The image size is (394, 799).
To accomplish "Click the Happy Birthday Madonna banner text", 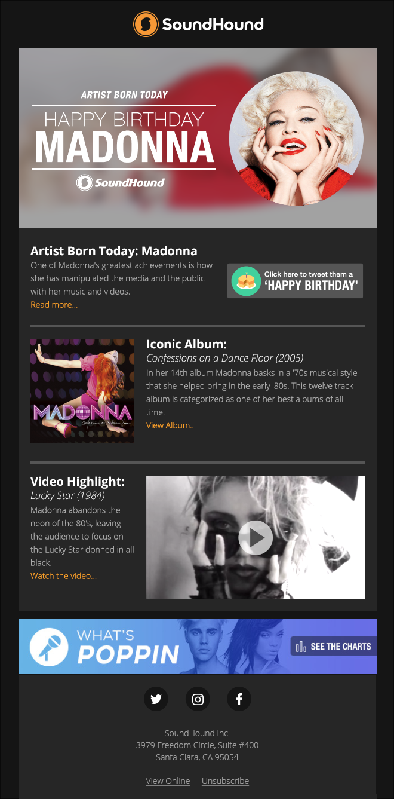I will [124, 137].
